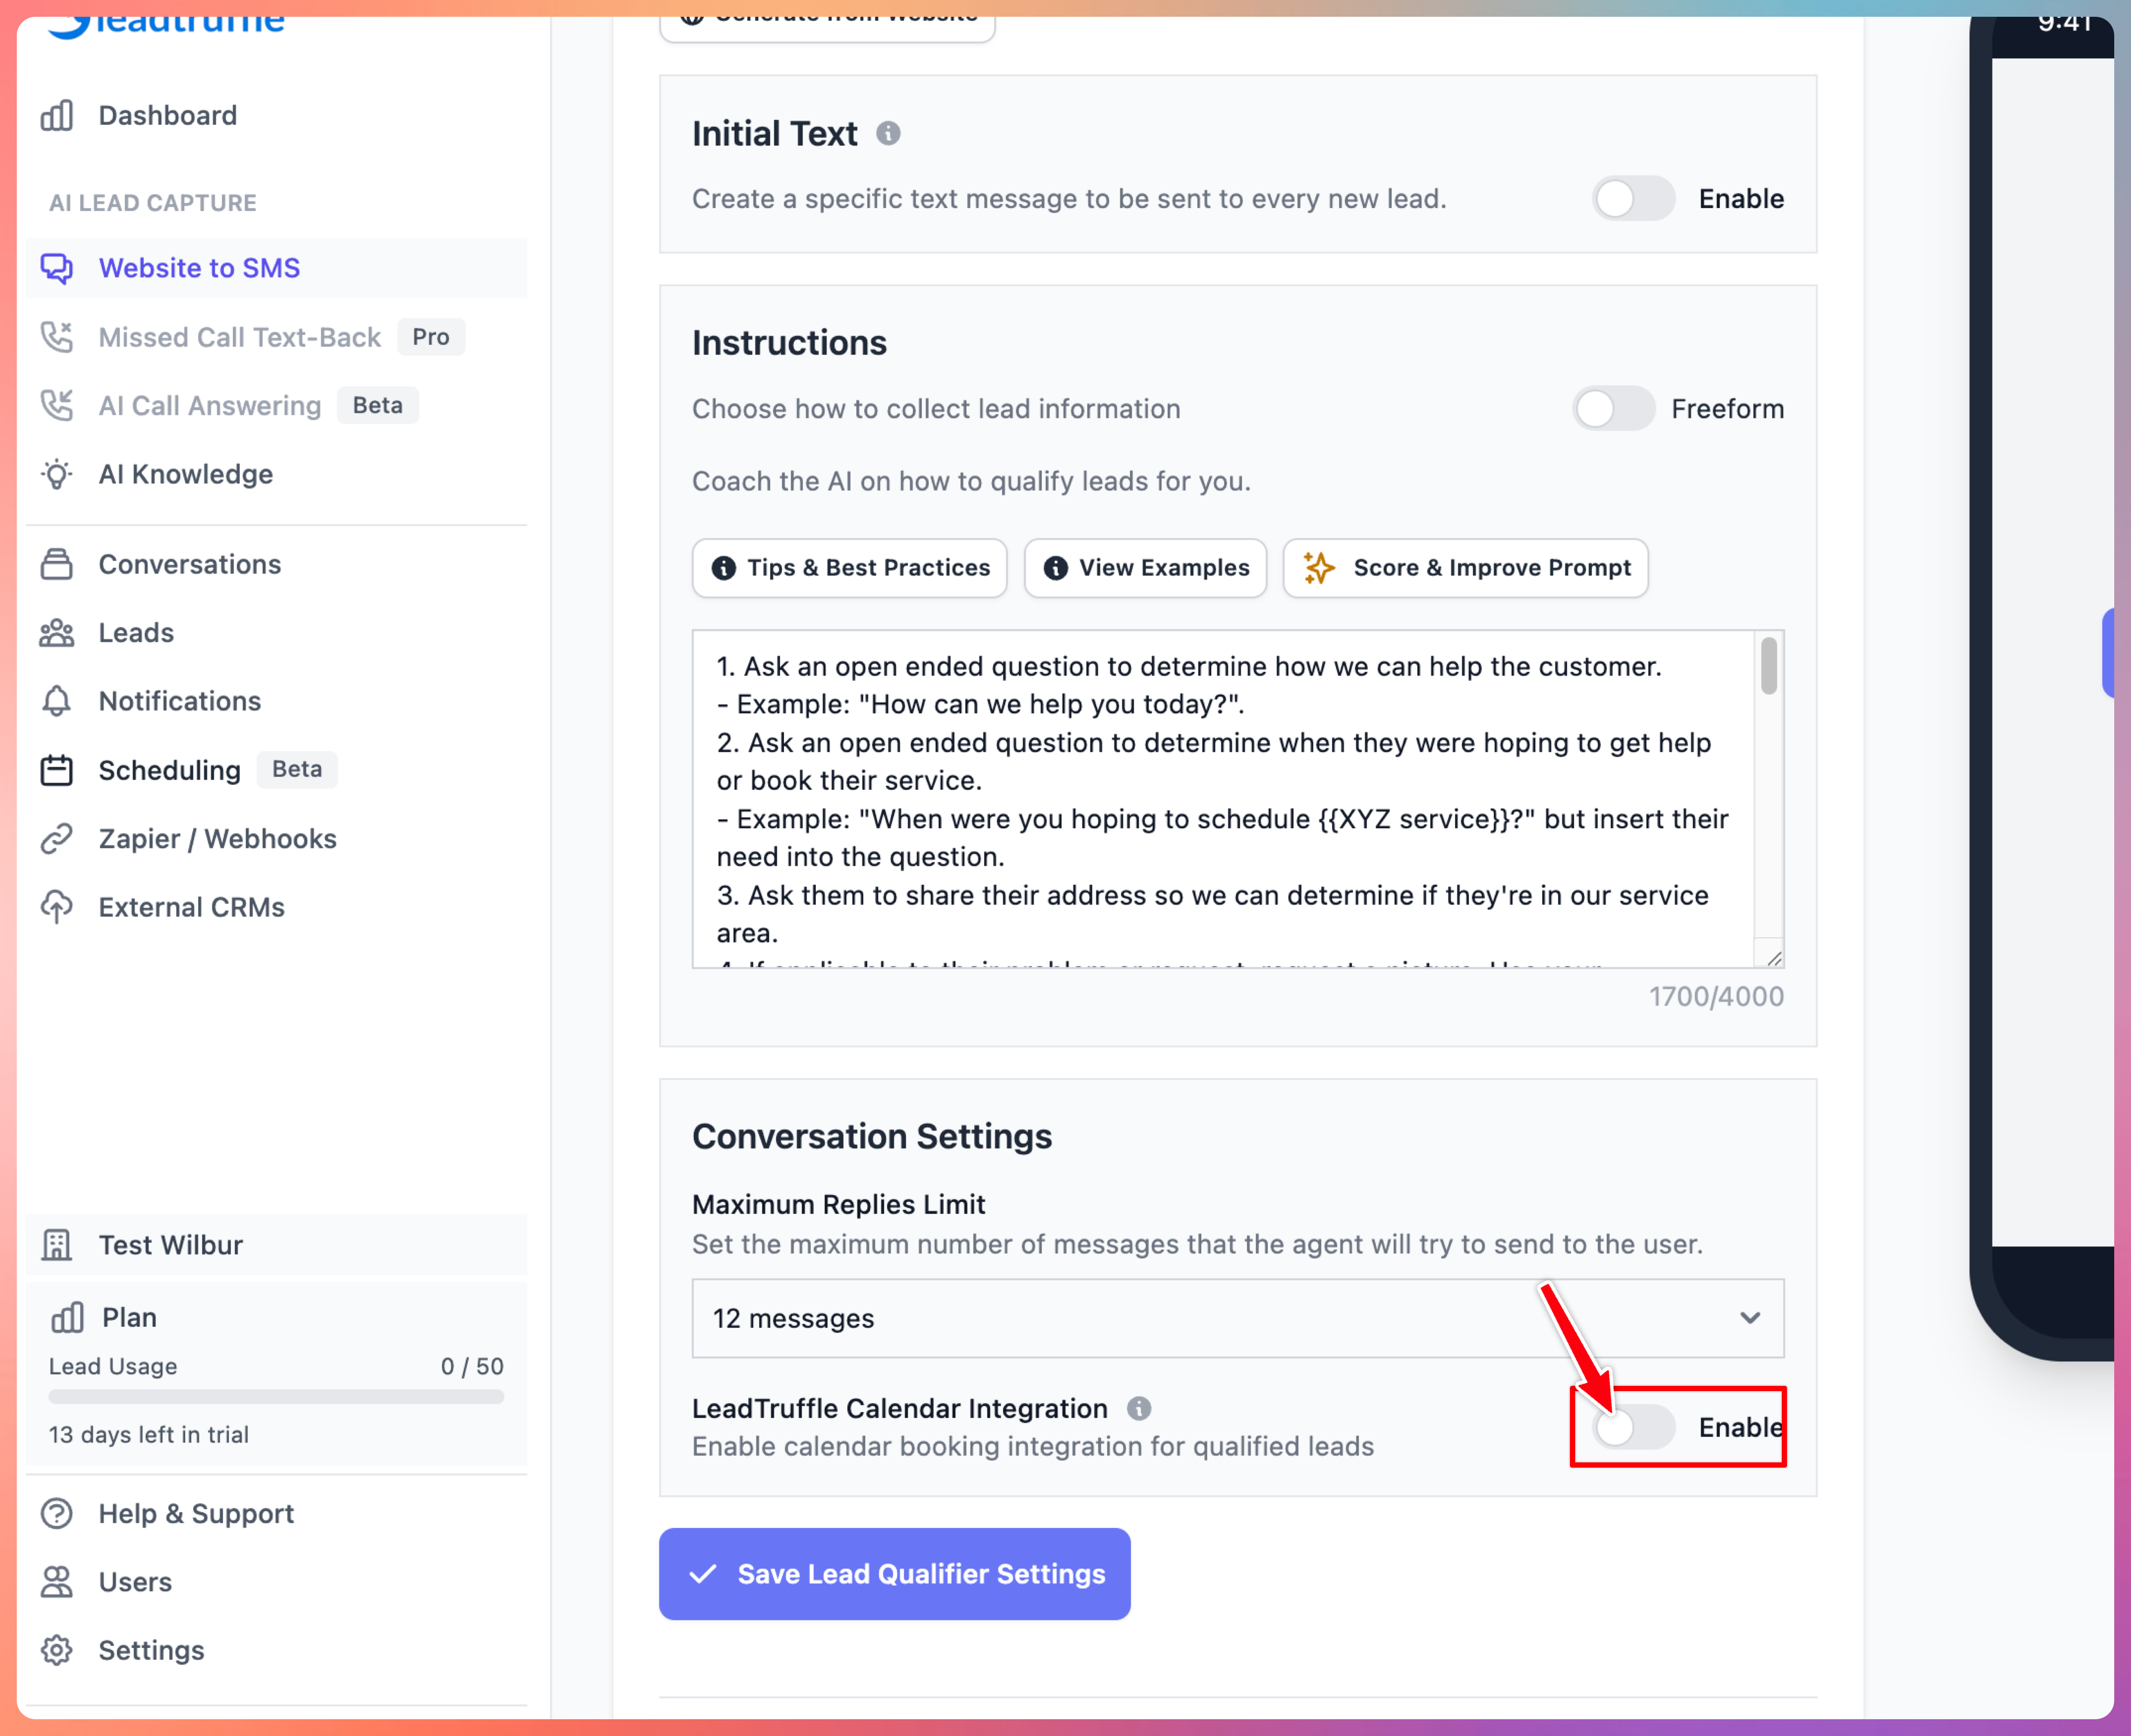Screen dimensions: 2131x1736
Task: Open Score & Improve Prompt
Action: [x=1463, y=568]
